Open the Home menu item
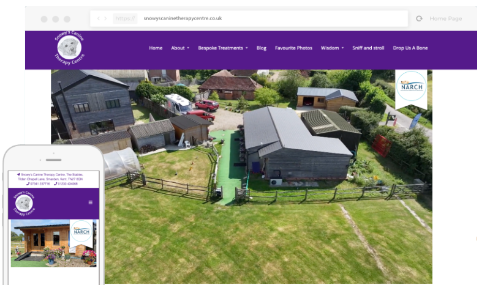The height and width of the screenshot is (285, 490). click(156, 48)
